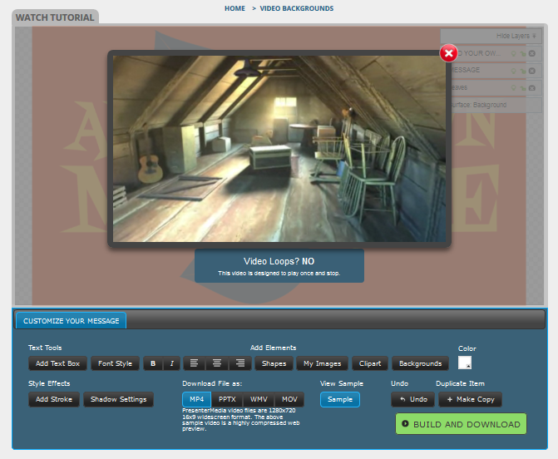Remove the Leaves layer
Screen dimensions: 558x459
(x=531, y=87)
